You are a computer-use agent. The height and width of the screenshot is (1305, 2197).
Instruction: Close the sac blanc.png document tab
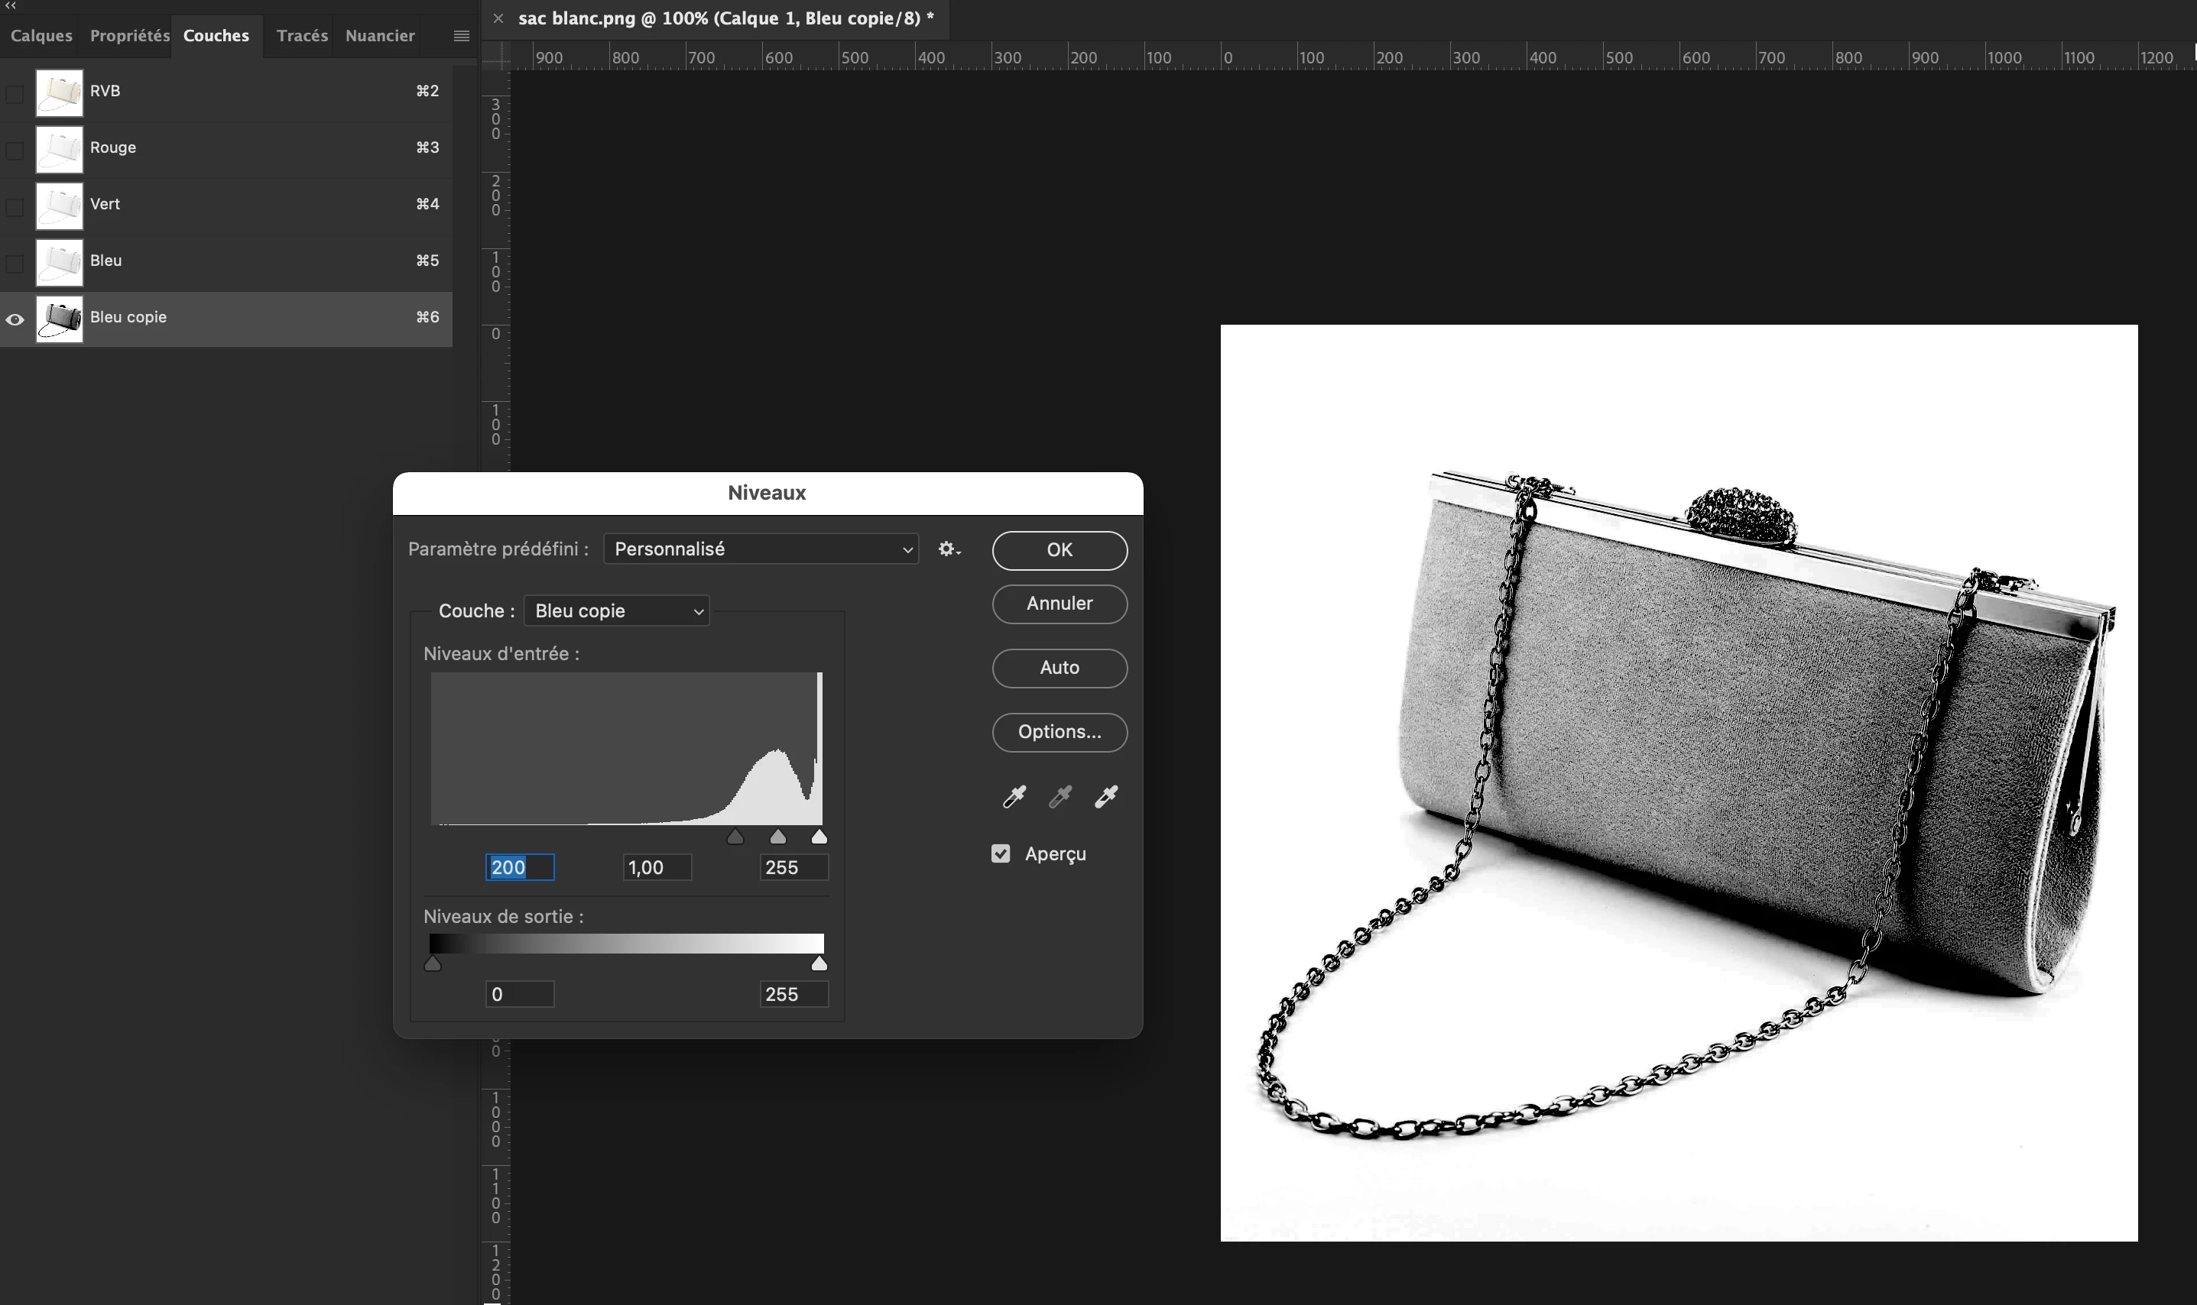tap(498, 18)
